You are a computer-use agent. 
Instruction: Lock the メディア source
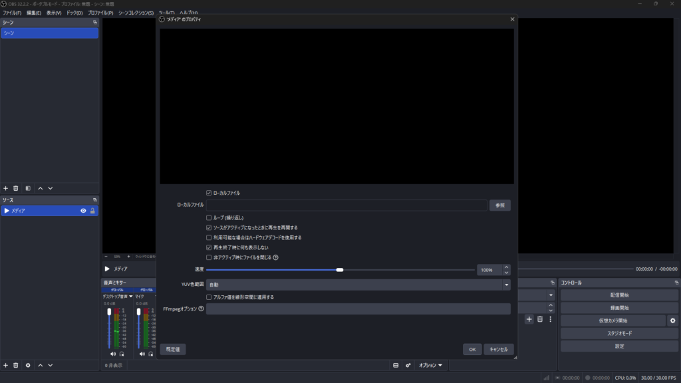click(92, 211)
